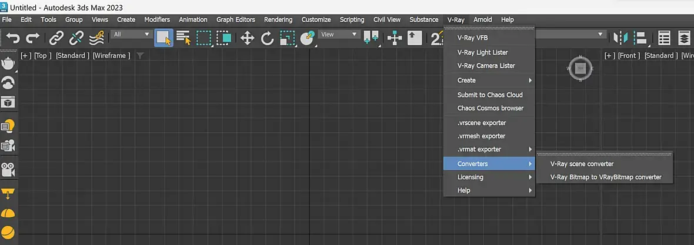
Task: Expand the .vrmat exporter submenu
Action: (x=489, y=149)
